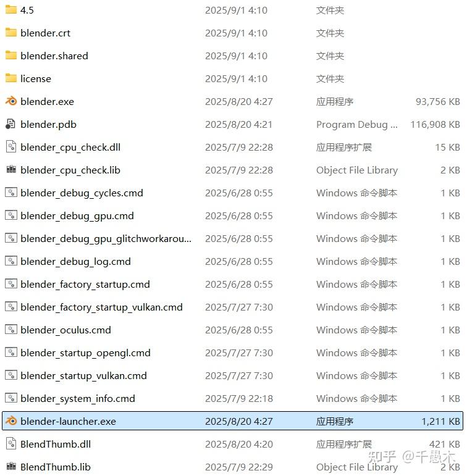The width and height of the screenshot is (467, 476).
Task: Click the blender_cpu_check.lib library icon
Action: (11, 169)
